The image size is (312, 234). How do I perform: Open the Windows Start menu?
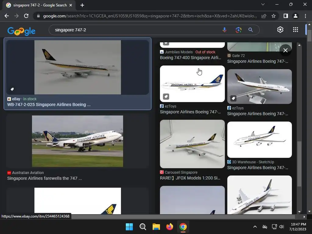[129, 227]
